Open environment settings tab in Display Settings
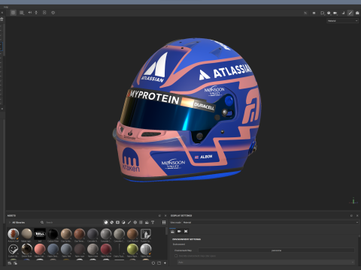This screenshot has width=361, height=270. (x=172, y=231)
